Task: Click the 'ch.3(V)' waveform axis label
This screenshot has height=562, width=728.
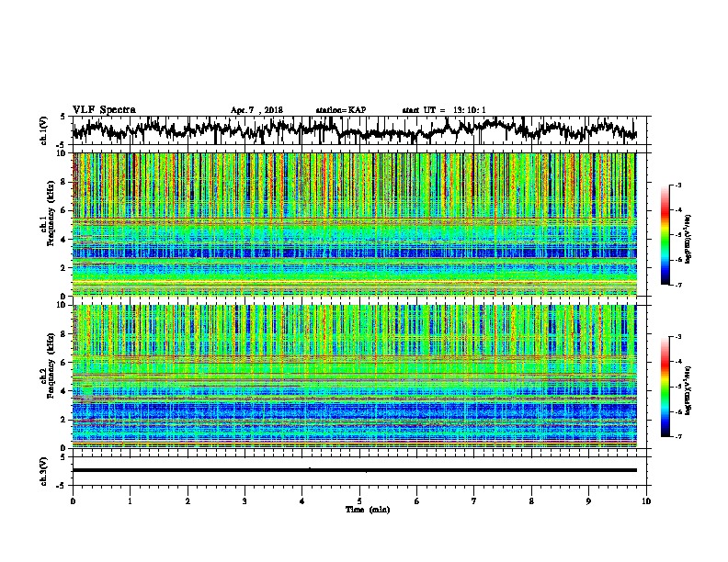Action: click(x=44, y=471)
